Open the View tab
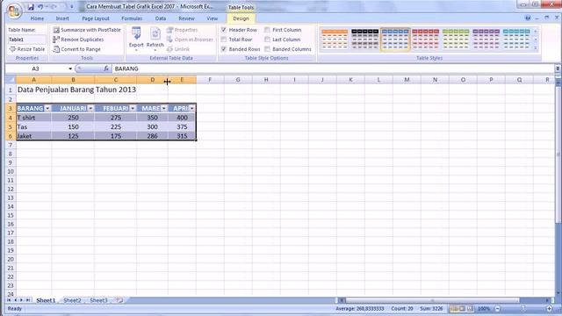The height and width of the screenshot is (316, 562). pos(213,18)
